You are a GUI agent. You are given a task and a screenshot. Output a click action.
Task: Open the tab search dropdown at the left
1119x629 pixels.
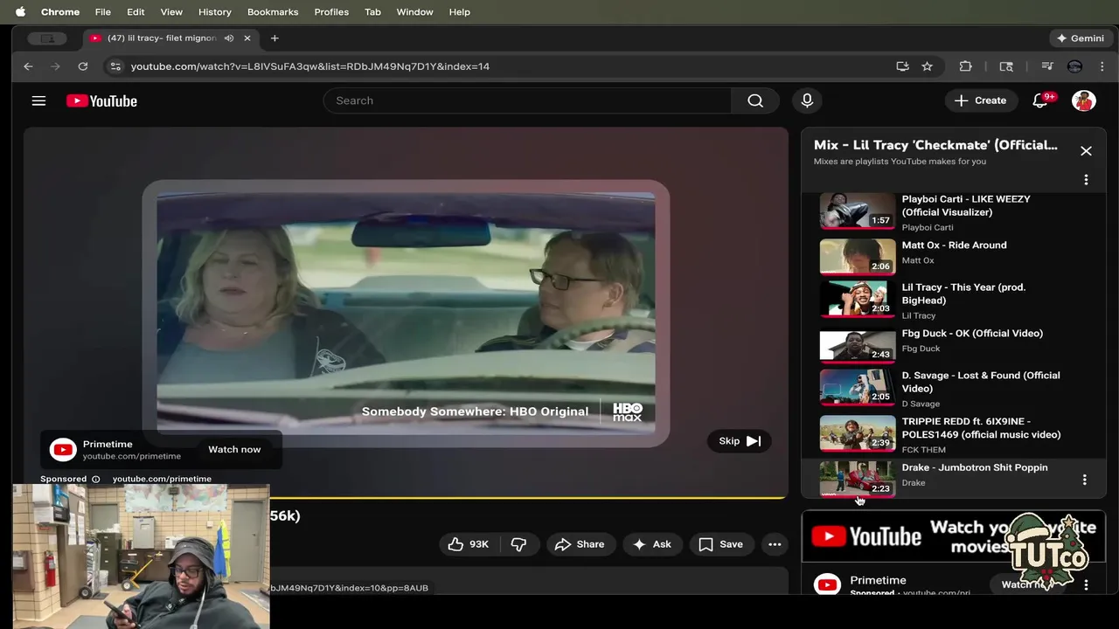(47, 38)
